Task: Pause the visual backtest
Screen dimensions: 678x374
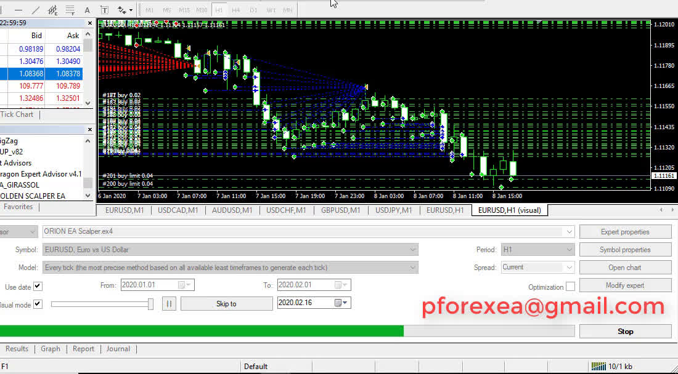Action: coord(169,303)
